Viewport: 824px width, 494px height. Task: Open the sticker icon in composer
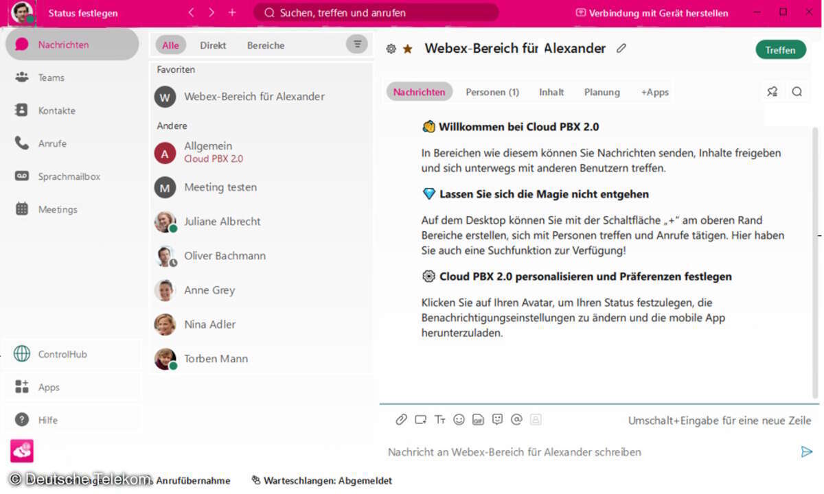tap(498, 419)
